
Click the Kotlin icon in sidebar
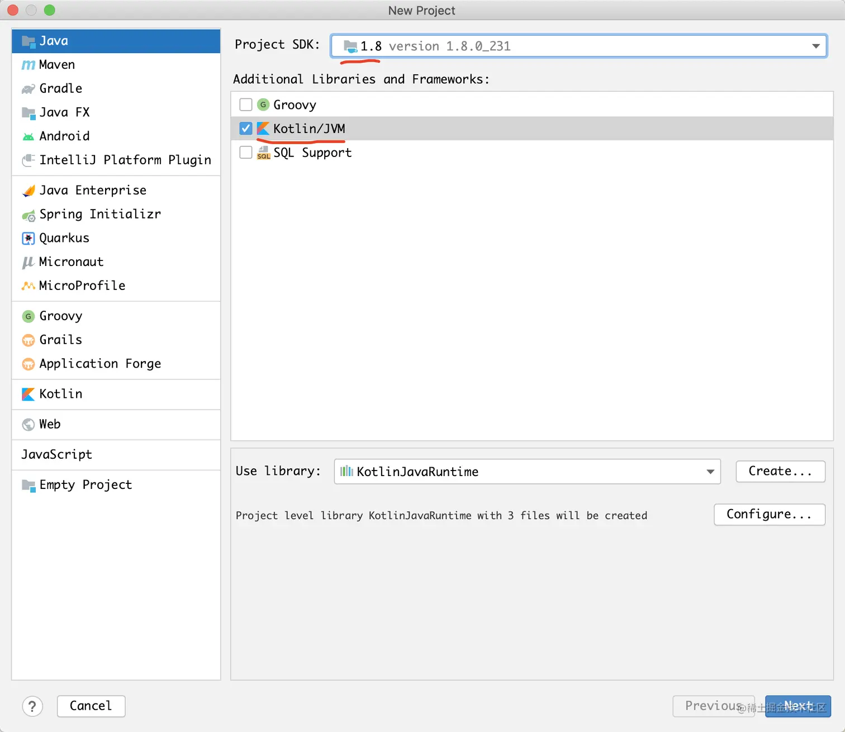[x=29, y=394]
